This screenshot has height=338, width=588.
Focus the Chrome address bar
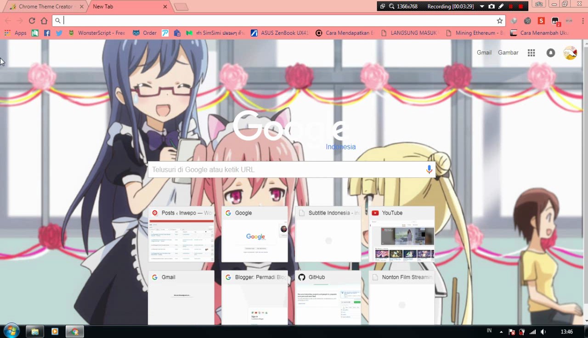(279, 21)
